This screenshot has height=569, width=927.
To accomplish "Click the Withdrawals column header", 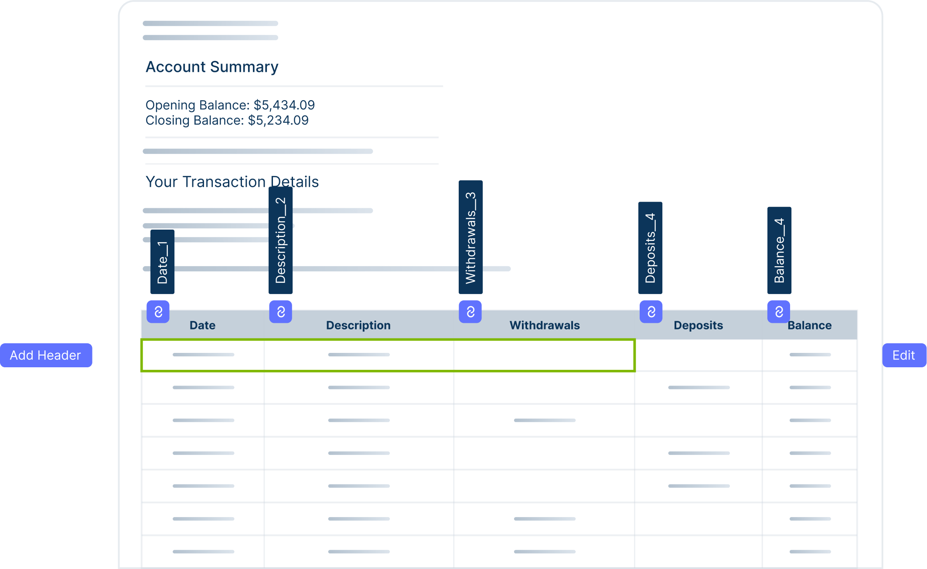I will [544, 325].
